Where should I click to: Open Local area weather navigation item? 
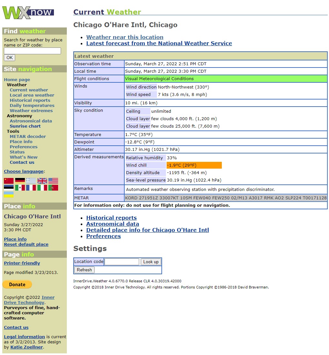32,95
